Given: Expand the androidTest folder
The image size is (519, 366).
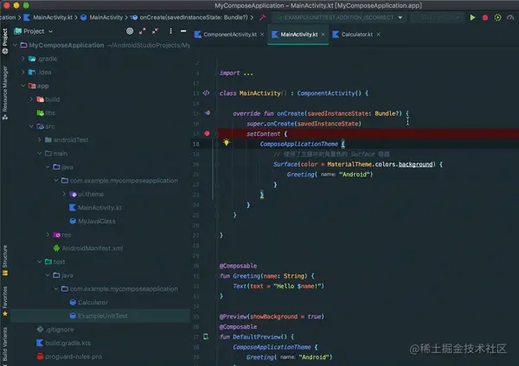Looking at the screenshot, I should (40, 140).
